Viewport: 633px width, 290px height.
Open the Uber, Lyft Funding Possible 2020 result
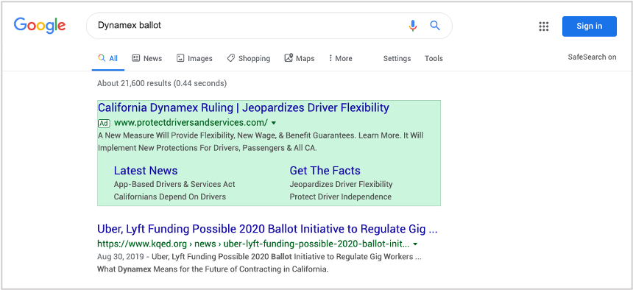[x=267, y=229]
